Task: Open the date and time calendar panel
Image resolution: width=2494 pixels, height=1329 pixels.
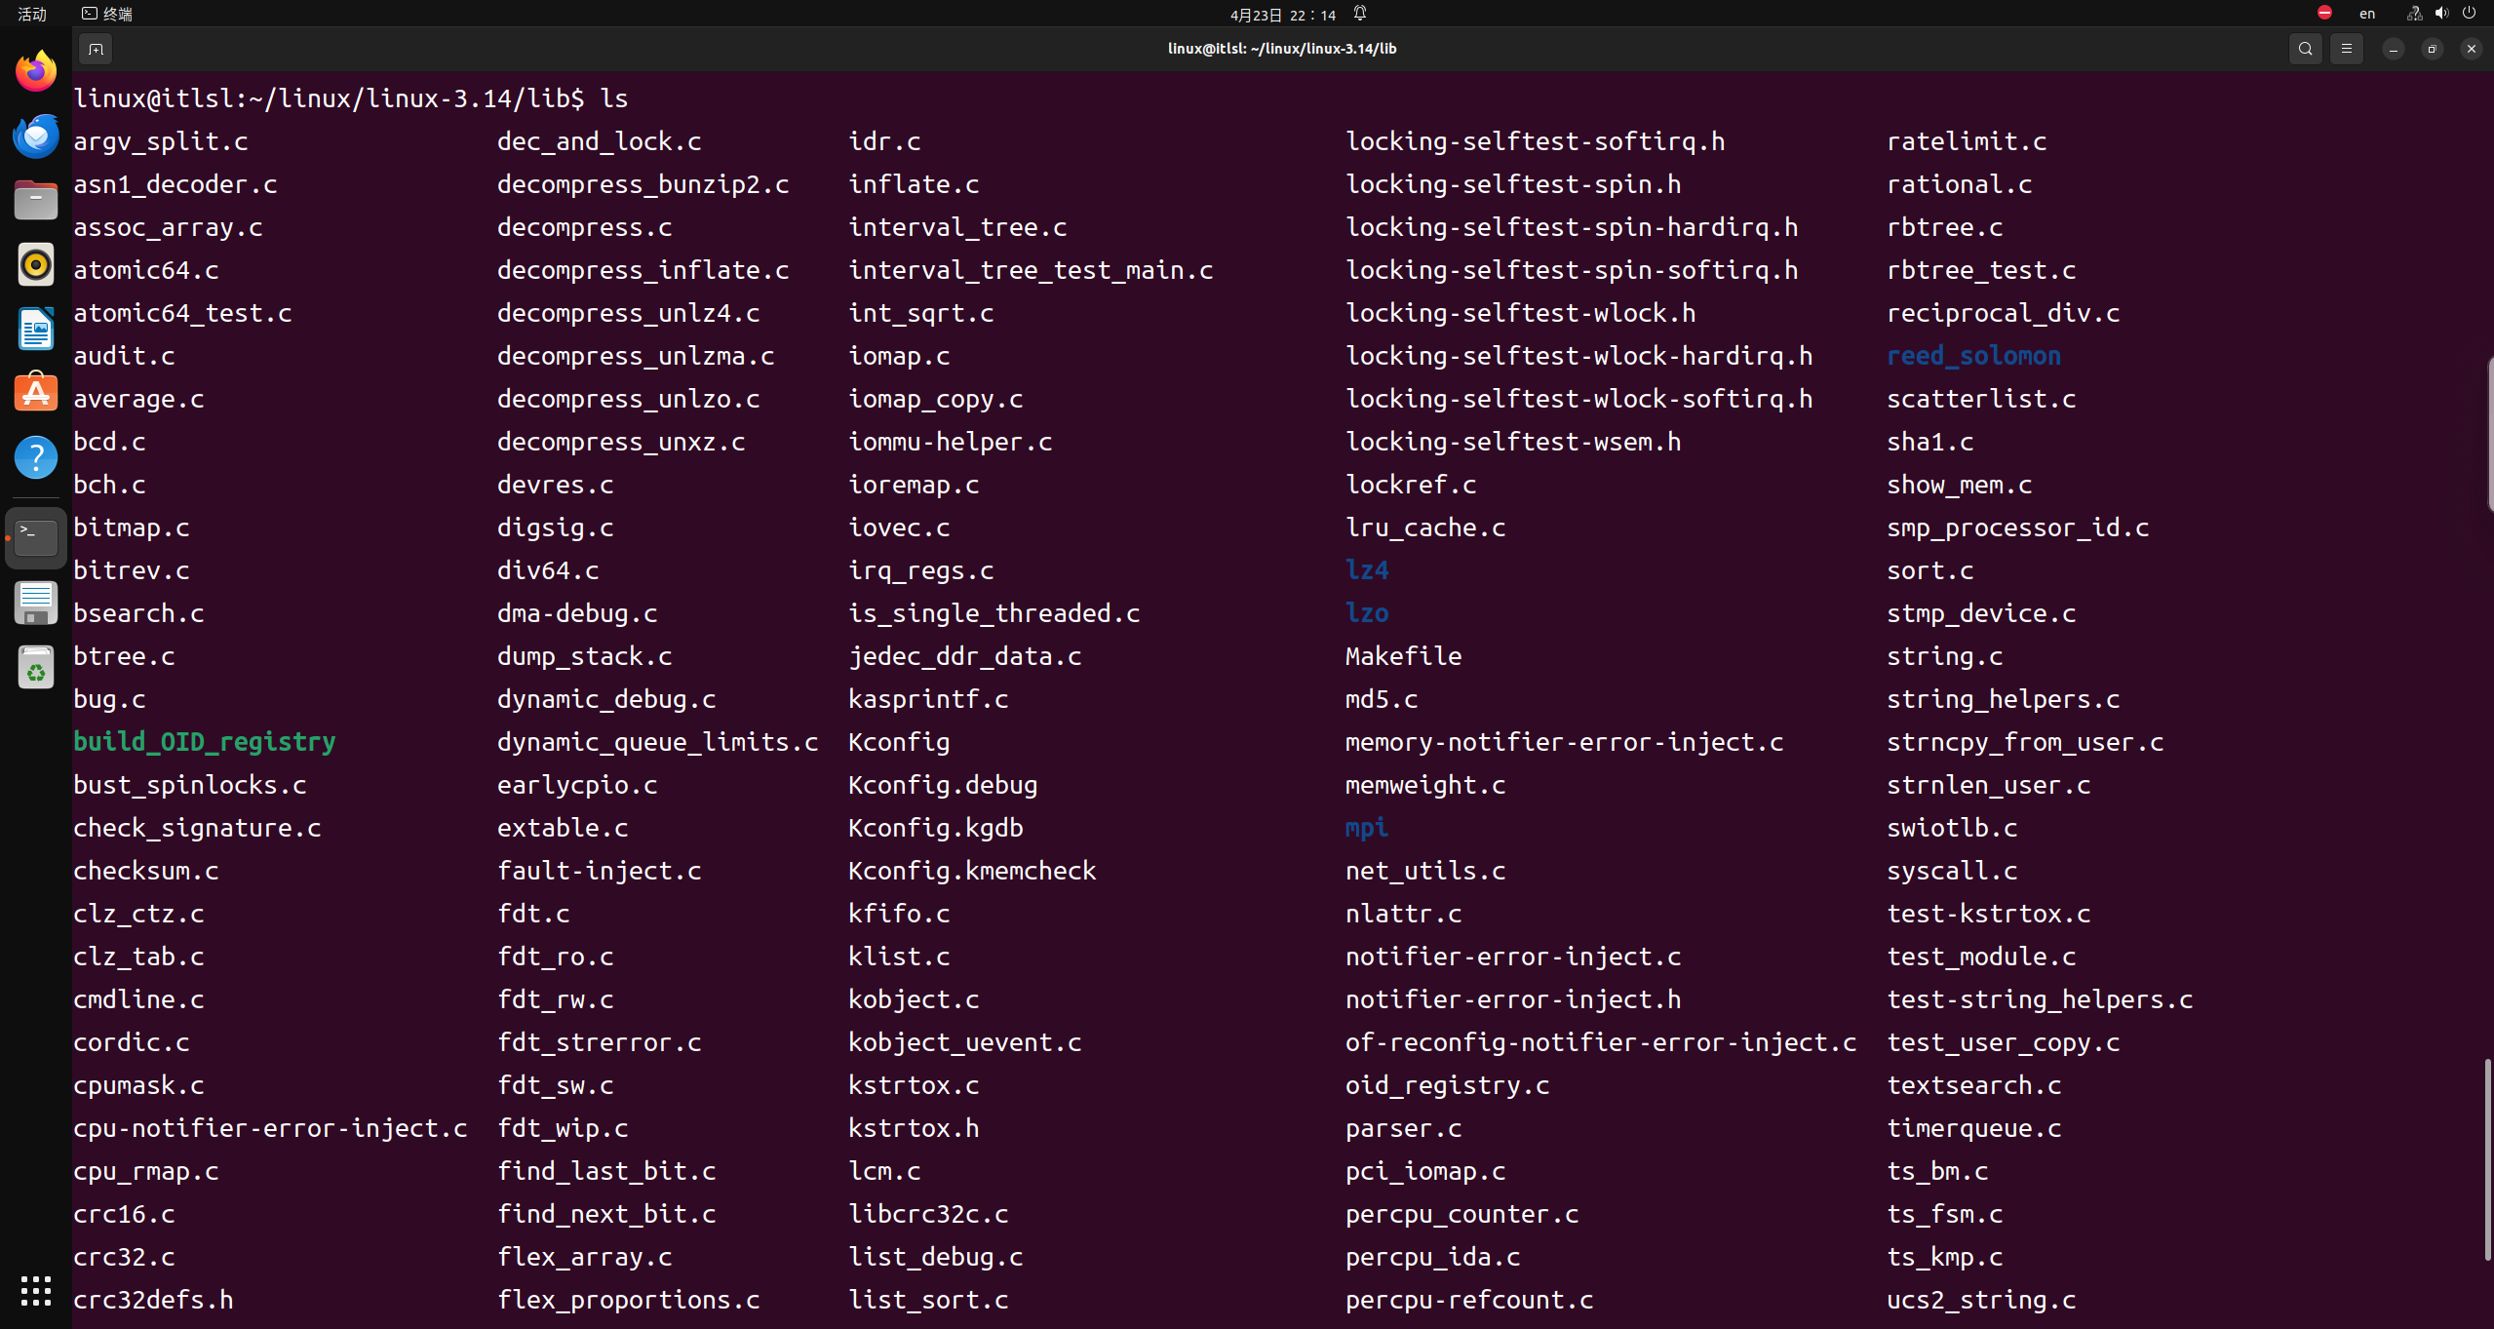Action: coord(1282,14)
